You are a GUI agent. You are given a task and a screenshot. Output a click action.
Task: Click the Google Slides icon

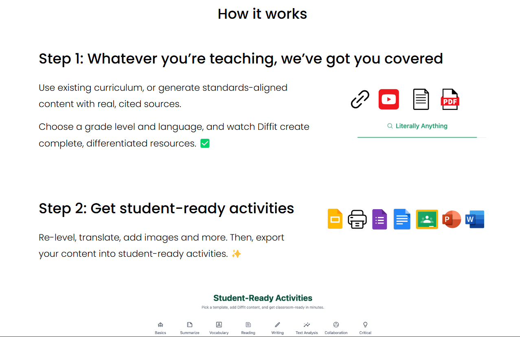click(x=335, y=219)
